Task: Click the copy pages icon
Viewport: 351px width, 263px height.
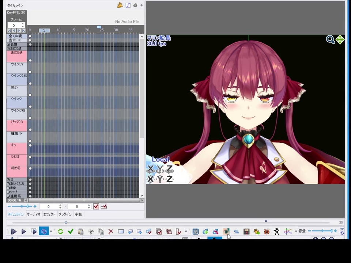Action: pyautogui.click(x=101, y=232)
